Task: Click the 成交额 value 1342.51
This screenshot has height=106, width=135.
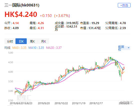Action: pyautogui.click(x=72, y=27)
